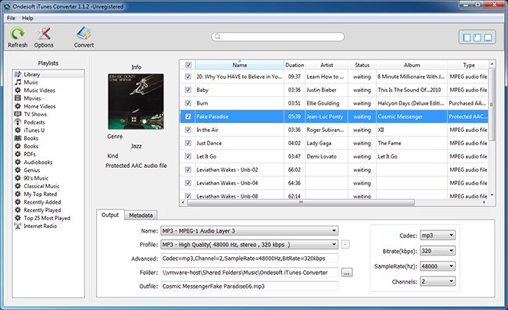This screenshot has width=508, height=310.
Task: Click the track list vertical scrollbar
Action: tap(492, 104)
